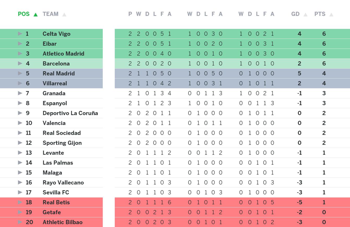Expand Valencia row triangle
This screenshot has width=350, height=227.
click(20, 123)
